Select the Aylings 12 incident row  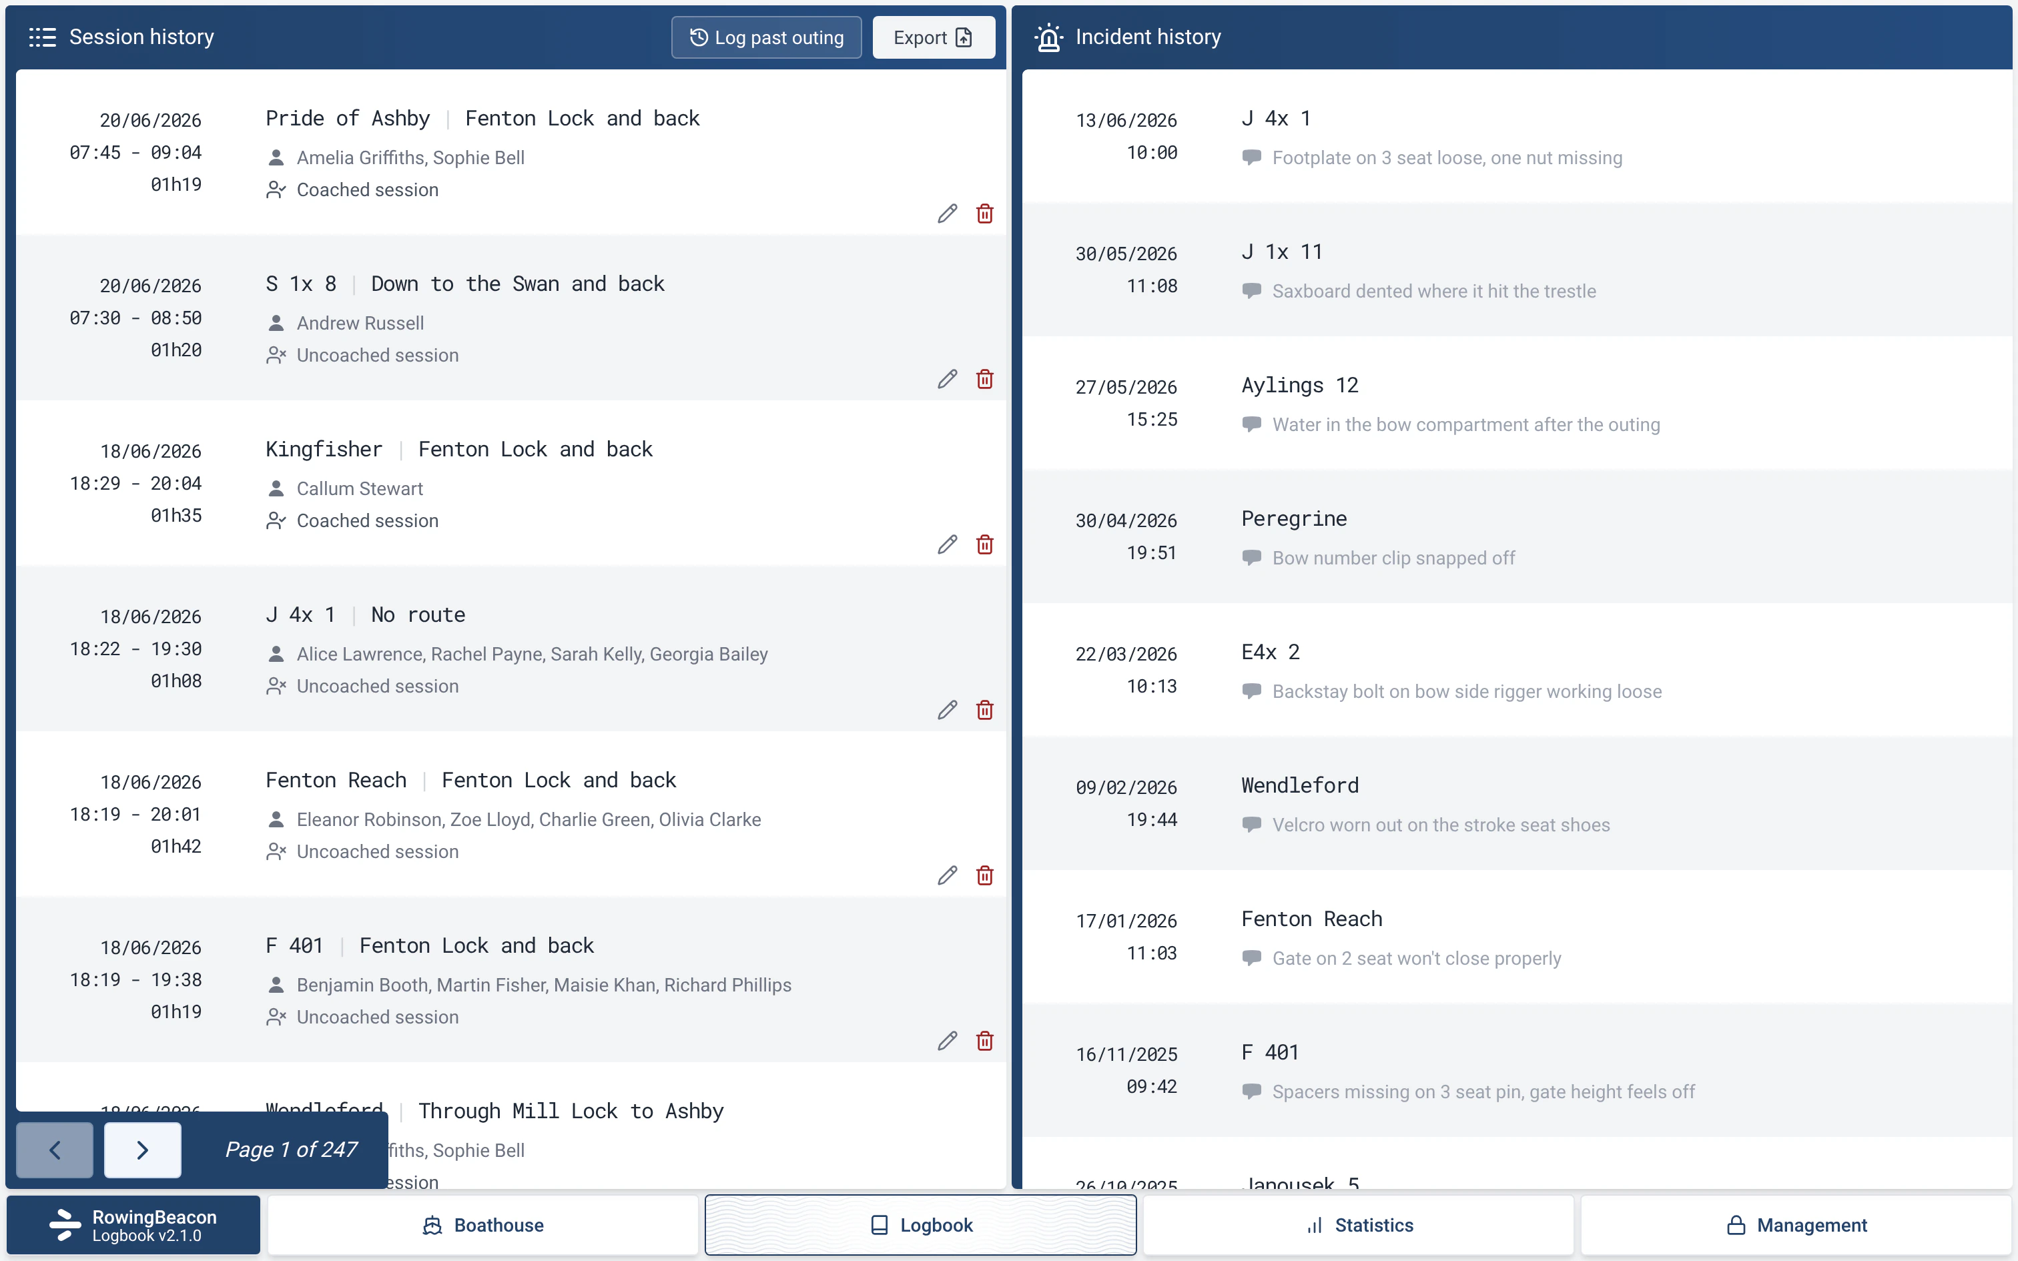[1517, 403]
